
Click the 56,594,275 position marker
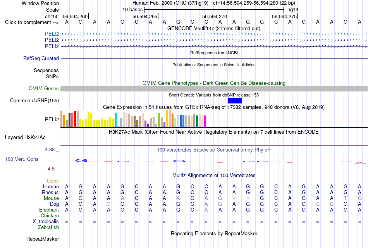(284, 16)
